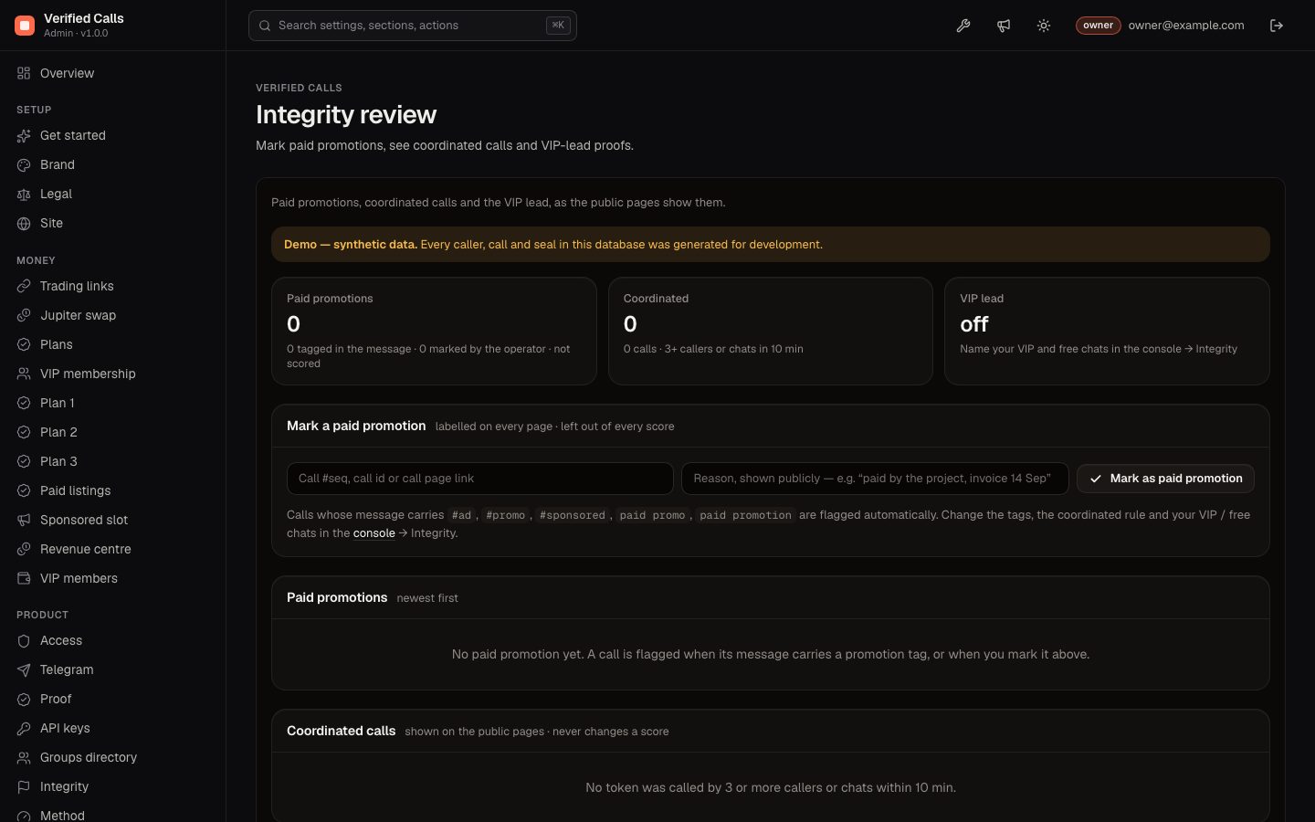Image resolution: width=1315 pixels, height=822 pixels.
Task: Open Paid listings section
Action: point(113,490)
